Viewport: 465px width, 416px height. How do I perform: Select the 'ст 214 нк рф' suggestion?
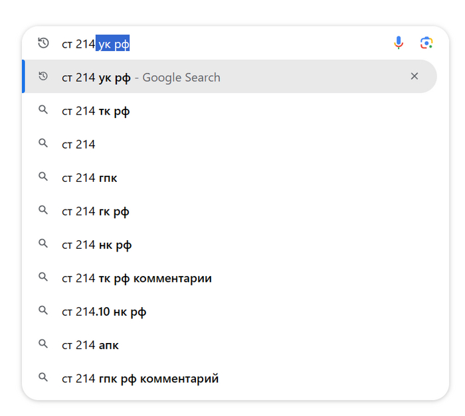point(97,245)
